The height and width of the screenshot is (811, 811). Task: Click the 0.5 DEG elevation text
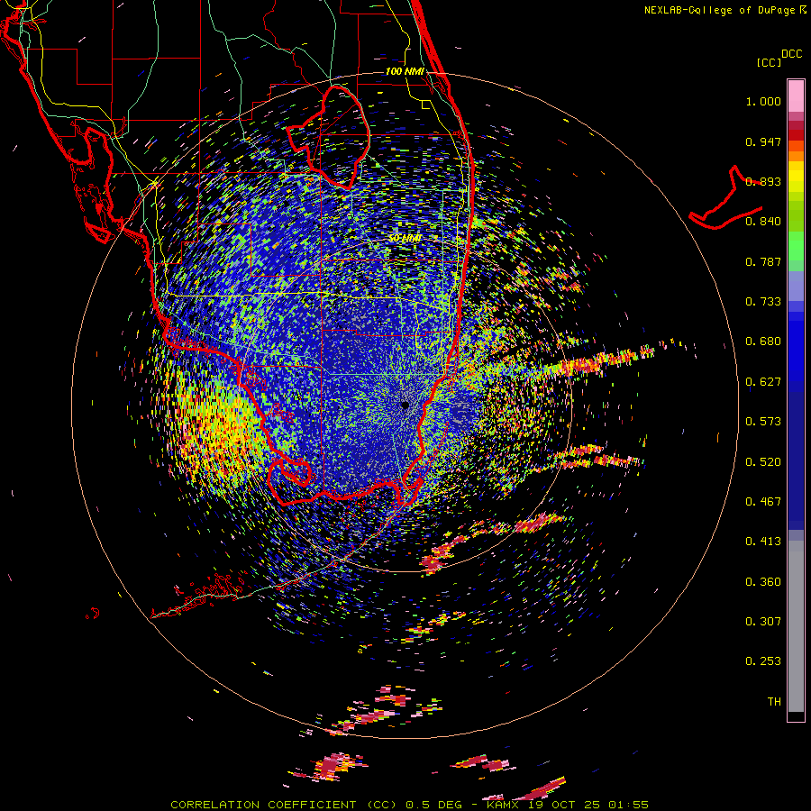[x=437, y=805]
